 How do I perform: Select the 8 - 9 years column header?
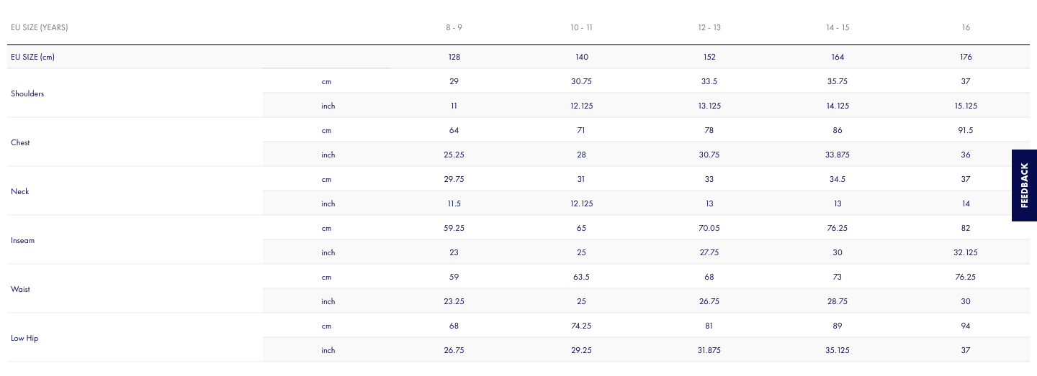click(x=454, y=27)
